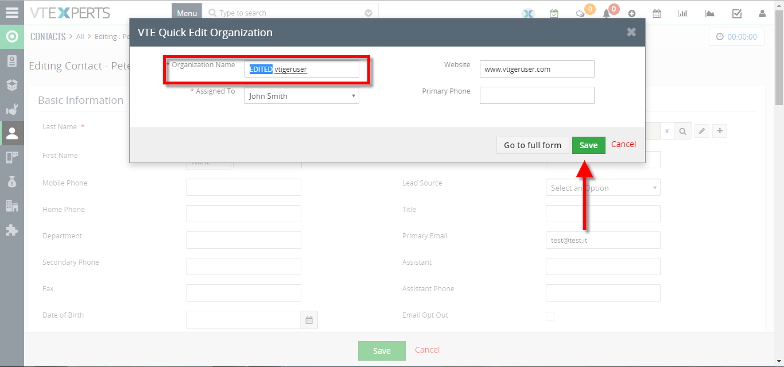Expand the global search options arrow
Viewport: 784px width, 367px height.
[368, 13]
